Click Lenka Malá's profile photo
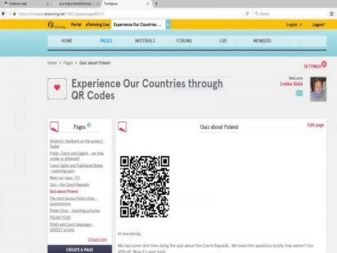Screen dimensions: 337x253 (x=318, y=89)
